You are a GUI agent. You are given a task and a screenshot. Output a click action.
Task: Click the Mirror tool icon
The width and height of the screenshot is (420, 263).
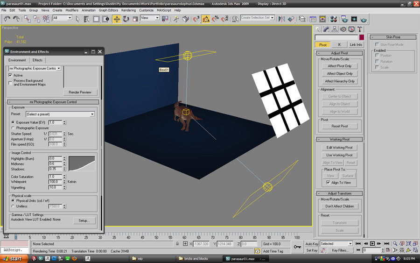click(x=281, y=19)
